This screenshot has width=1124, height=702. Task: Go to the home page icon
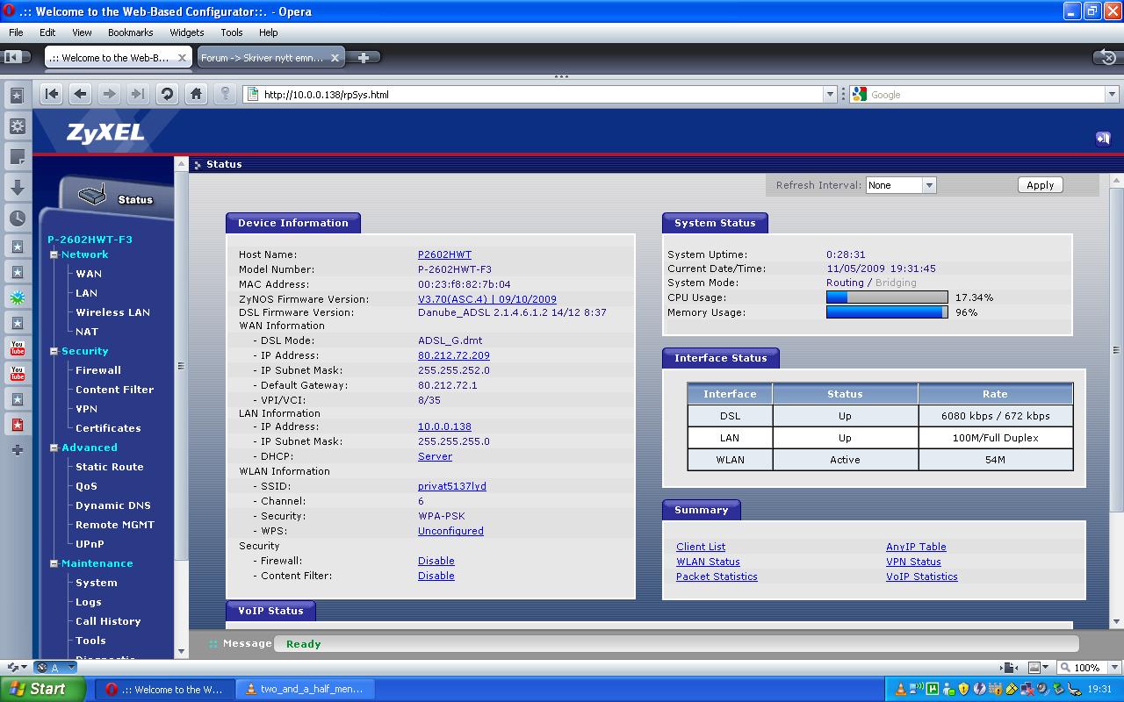(196, 94)
